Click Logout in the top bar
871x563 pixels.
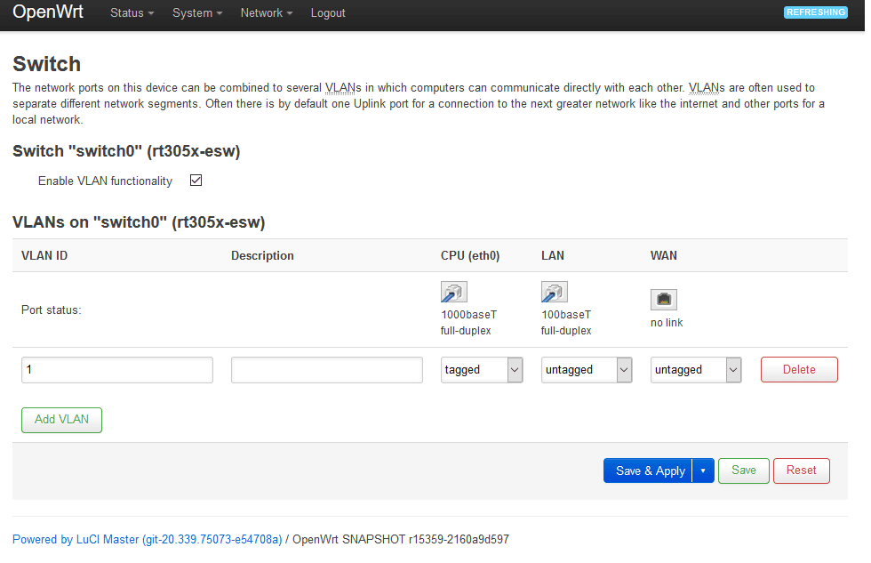point(328,12)
